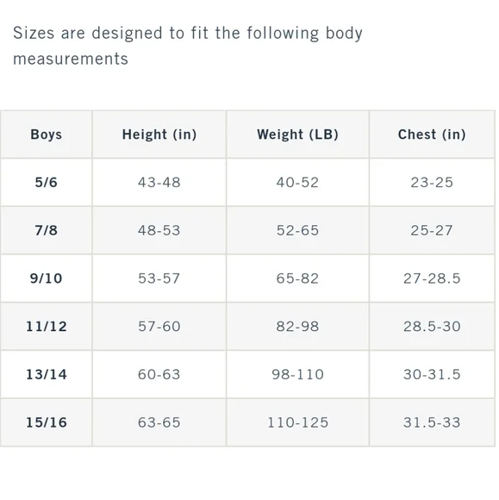499x500 pixels.
Task: Select the Height (in) column header
Action: 159,134
